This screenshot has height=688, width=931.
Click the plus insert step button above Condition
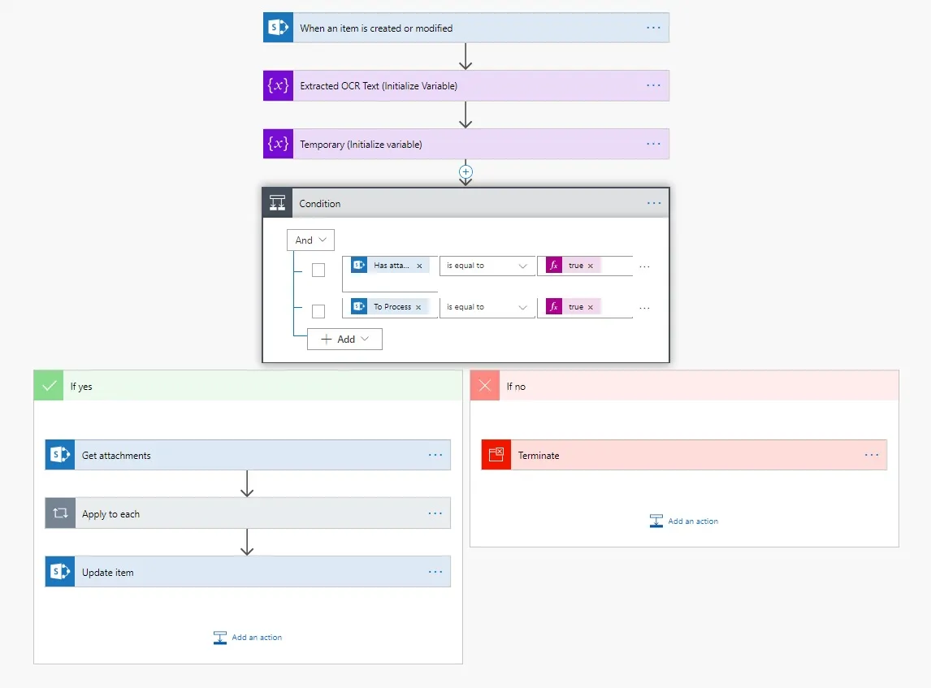[465, 172]
